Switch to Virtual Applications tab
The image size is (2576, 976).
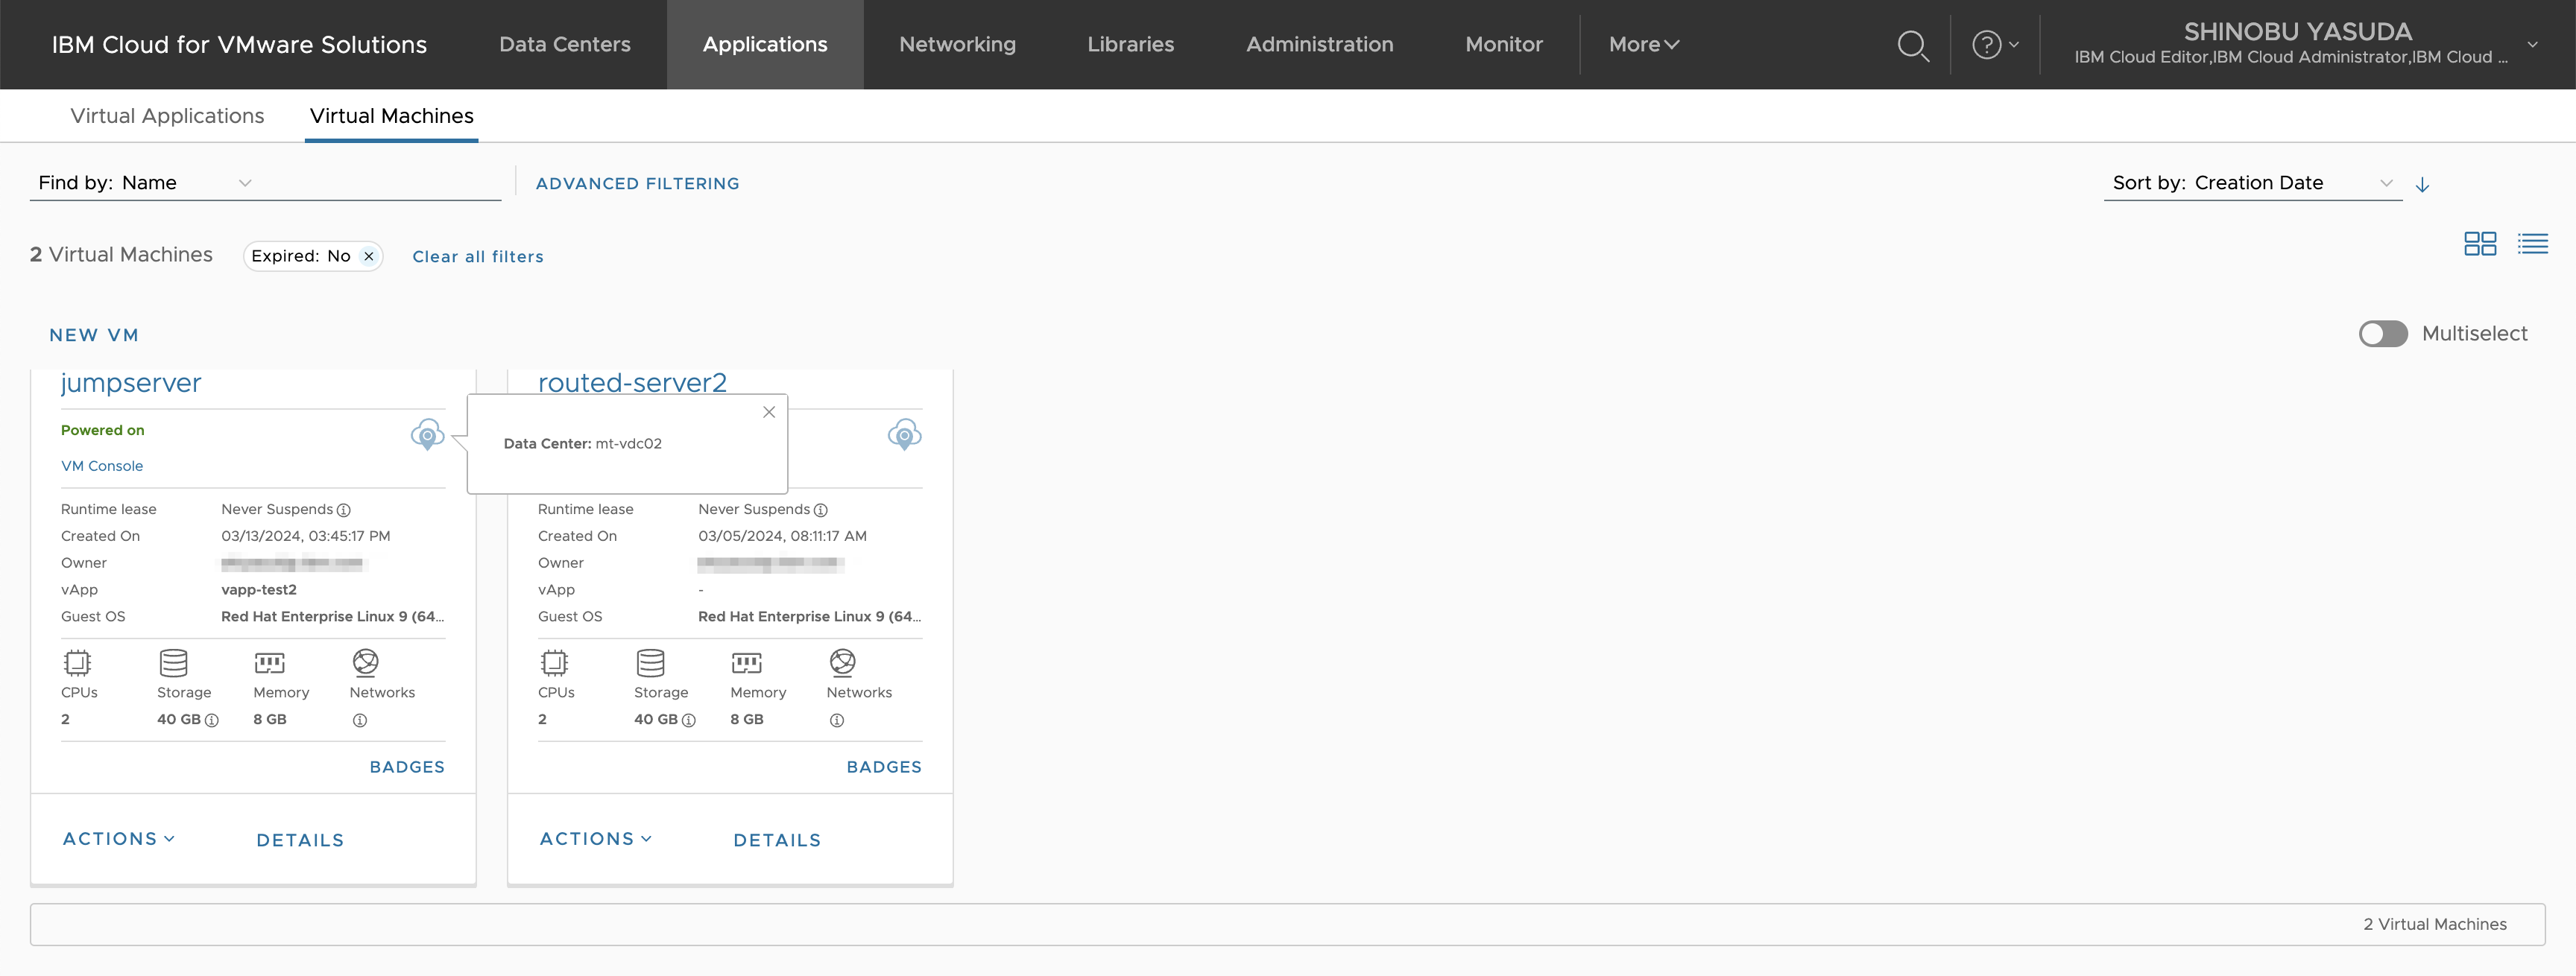167,116
